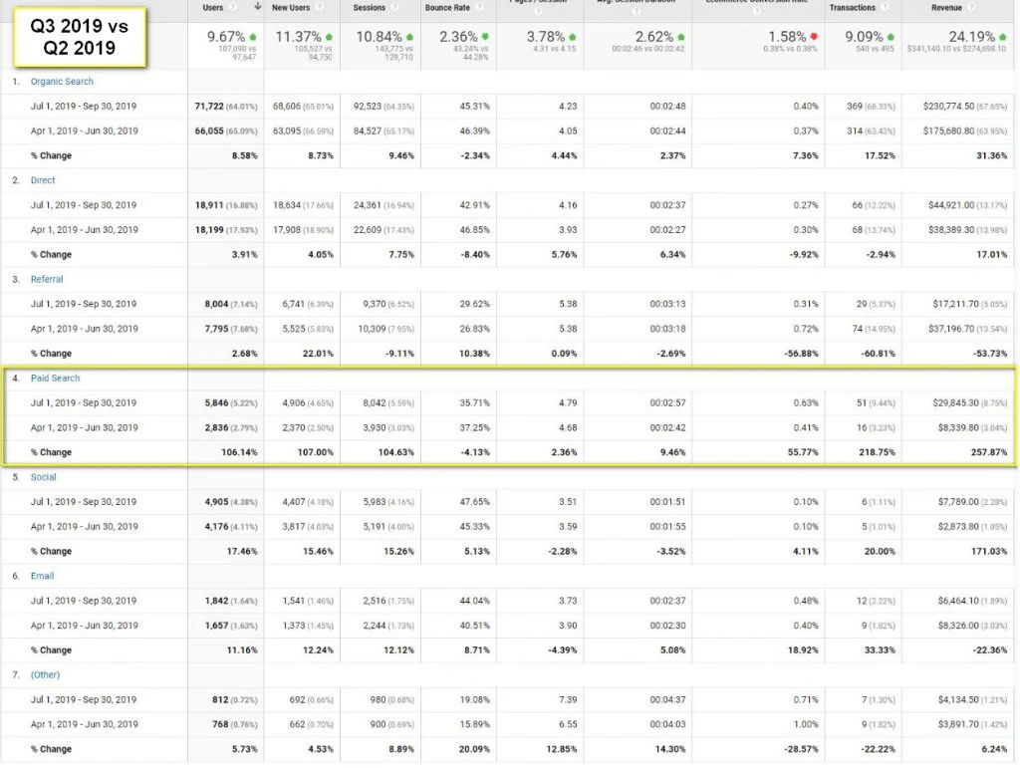Click Organic Search sessions value 84,527
Viewport: 1020px width, 768px height.
(x=368, y=130)
